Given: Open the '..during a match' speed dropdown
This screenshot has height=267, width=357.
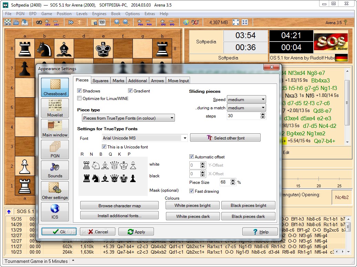Looking at the screenshot, I should pos(246,108).
